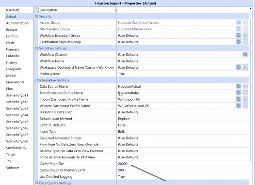Click round icon for Validate Dashboard Profile Name
The image size is (255, 185).
(x=239, y=106)
